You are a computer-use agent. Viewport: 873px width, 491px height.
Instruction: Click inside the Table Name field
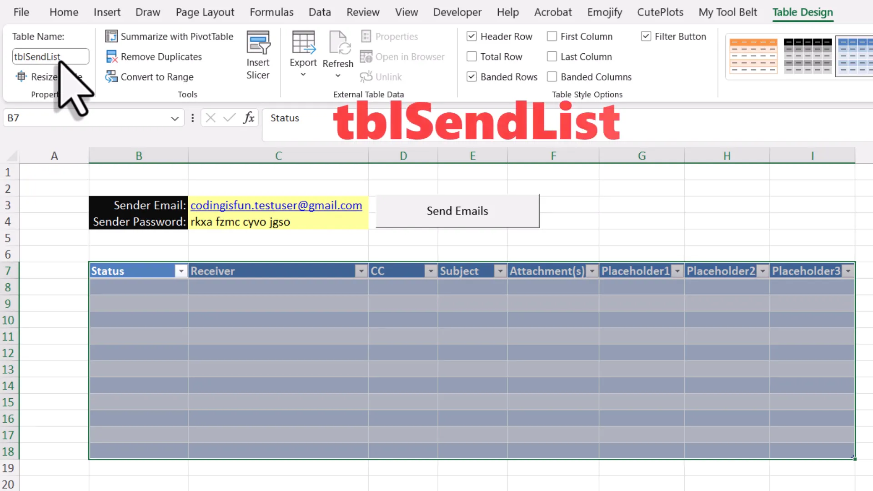(50, 56)
